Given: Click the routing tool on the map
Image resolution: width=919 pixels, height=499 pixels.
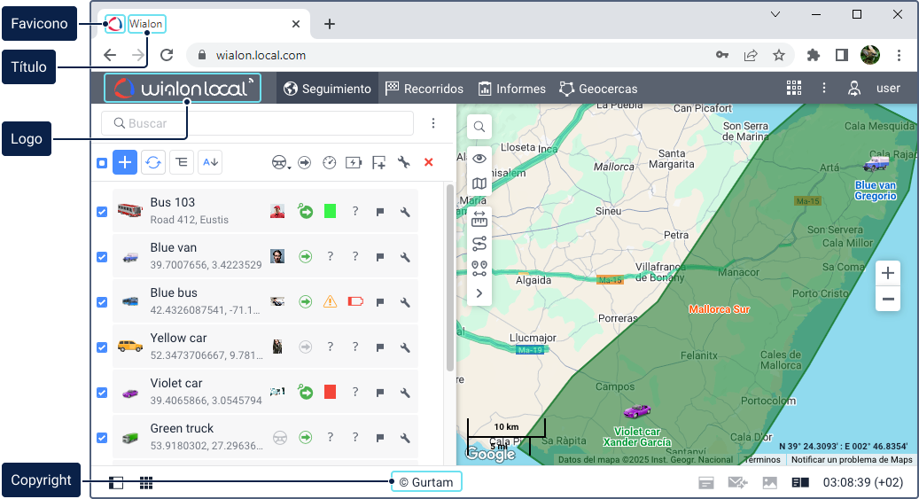Looking at the screenshot, I should [479, 244].
